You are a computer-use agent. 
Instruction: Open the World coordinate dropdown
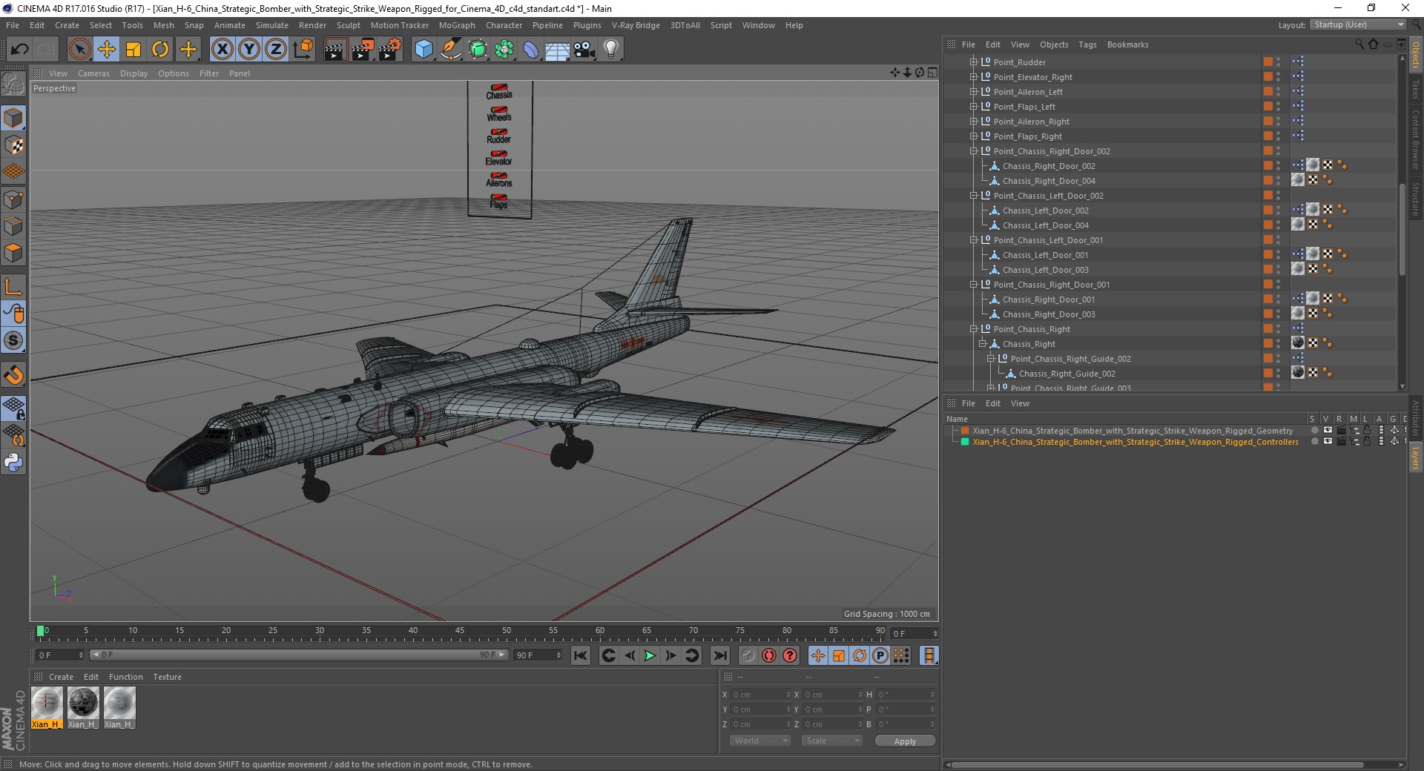coord(760,741)
